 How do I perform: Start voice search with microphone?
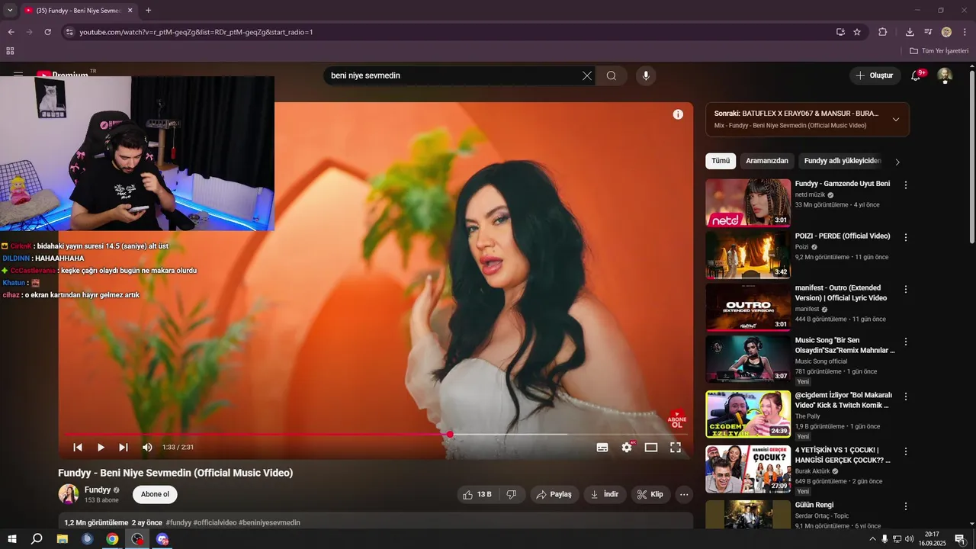click(646, 75)
